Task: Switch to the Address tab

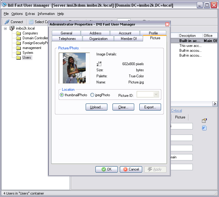Action: [x=95, y=33]
